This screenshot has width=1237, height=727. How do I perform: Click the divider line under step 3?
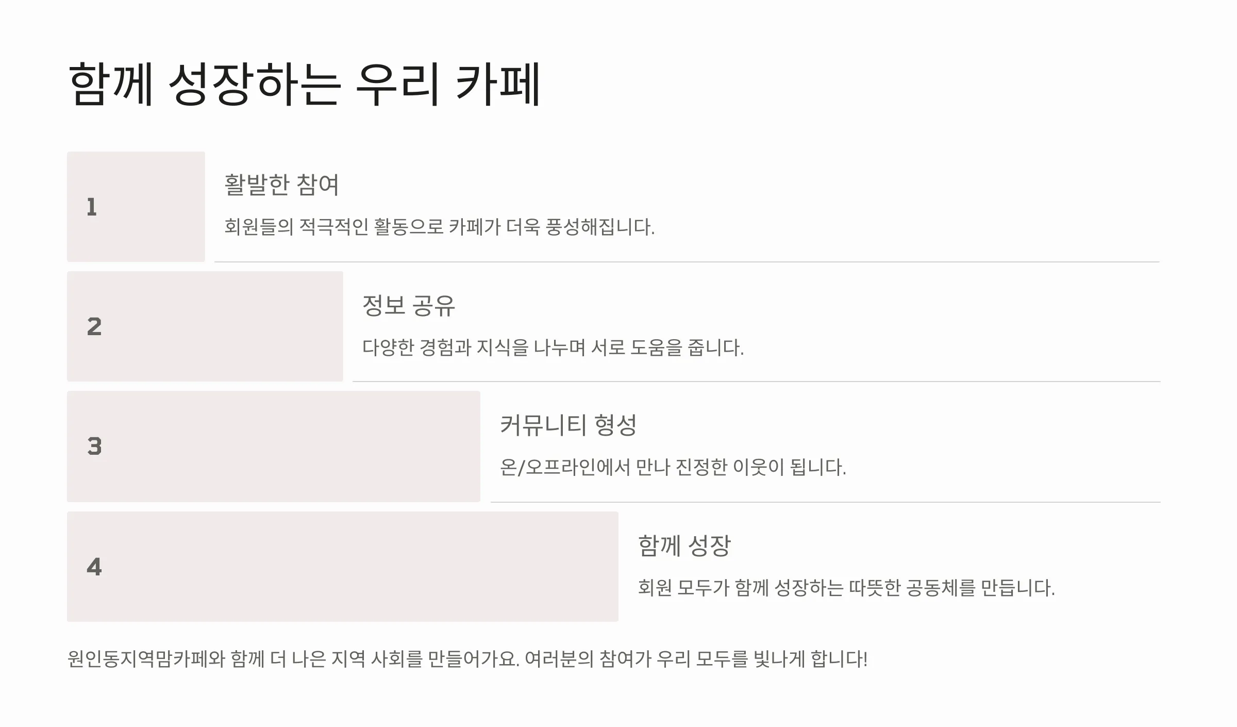tap(826, 502)
